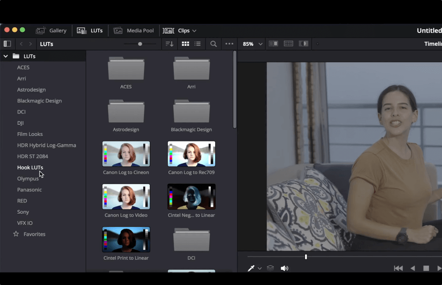Image resolution: width=442 pixels, height=285 pixels.
Task: Select HDR ST 2084 category
Action: (x=32, y=156)
